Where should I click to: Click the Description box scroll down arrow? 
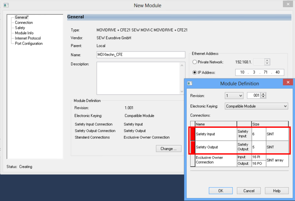pyautogui.click(x=182, y=92)
